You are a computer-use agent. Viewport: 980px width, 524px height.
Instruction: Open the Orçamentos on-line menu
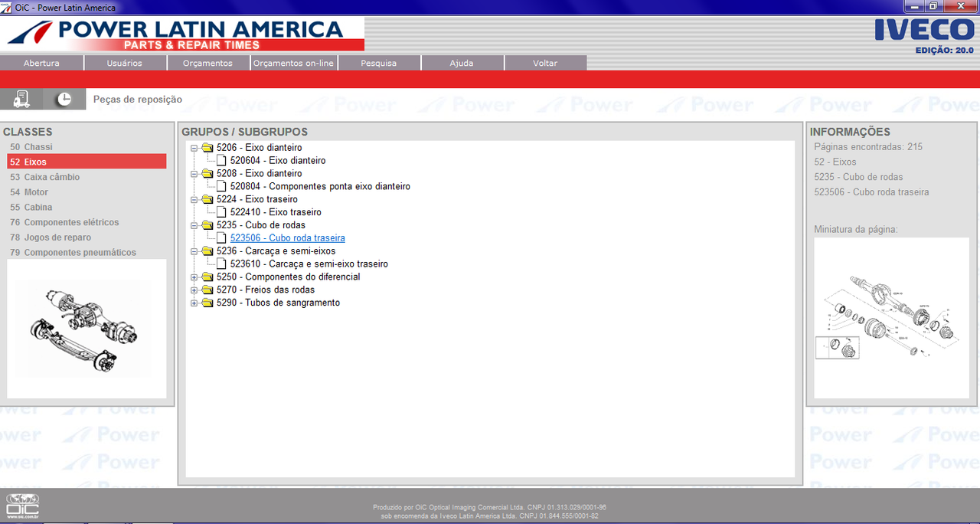pyautogui.click(x=294, y=63)
